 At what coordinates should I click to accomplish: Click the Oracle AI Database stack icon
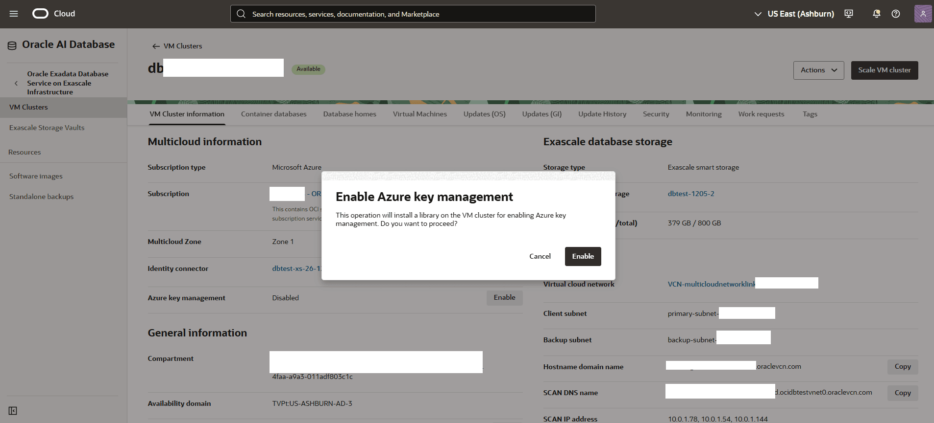point(12,45)
